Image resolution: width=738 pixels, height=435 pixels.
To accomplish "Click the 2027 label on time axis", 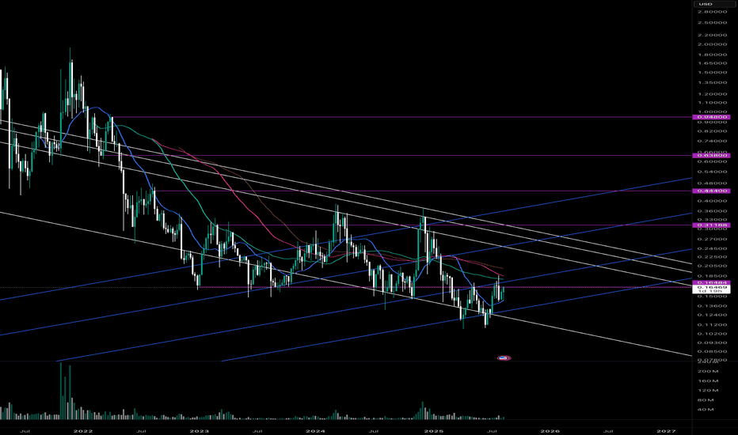I will 667,431.
